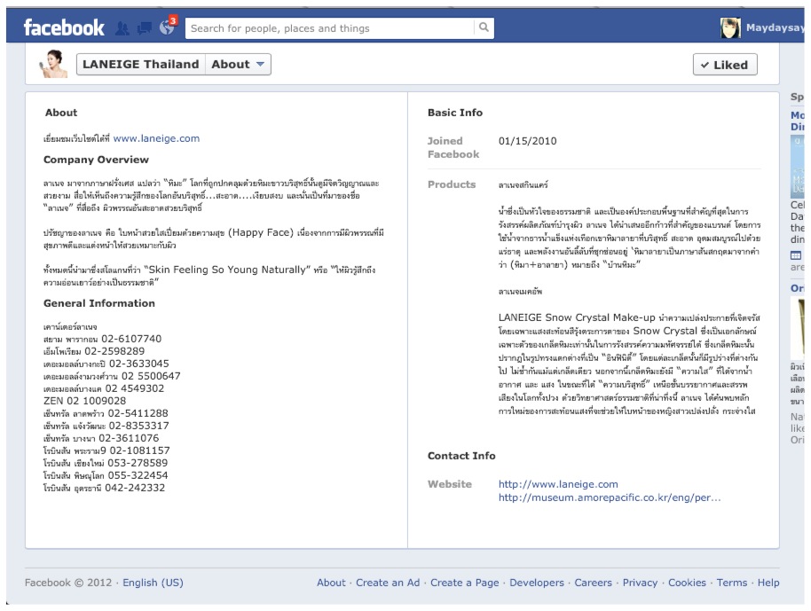The image size is (811, 611).
Task: Open friend requests icon in header
Action: click(x=122, y=27)
